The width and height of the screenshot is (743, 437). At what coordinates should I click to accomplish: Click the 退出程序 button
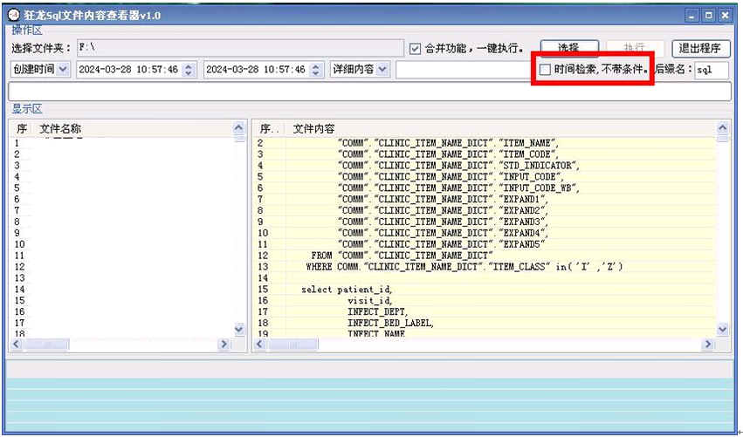point(701,48)
